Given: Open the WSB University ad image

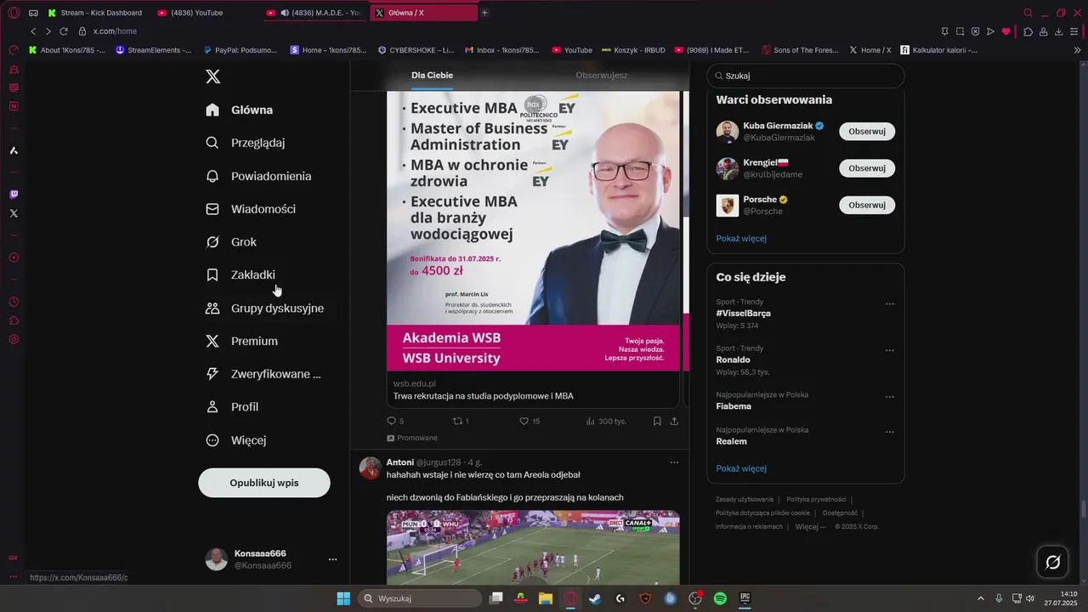Looking at the screenshot, I should [x=533, y=231].
